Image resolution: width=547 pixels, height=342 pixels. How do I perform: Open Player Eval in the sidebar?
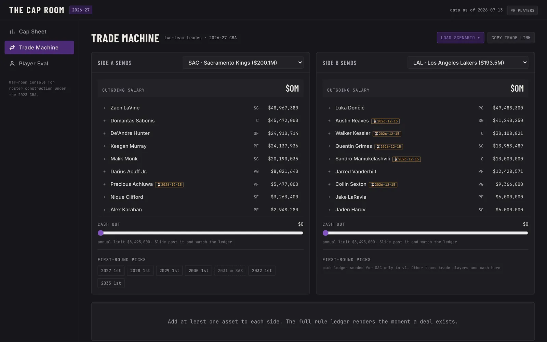coord(39,64)
